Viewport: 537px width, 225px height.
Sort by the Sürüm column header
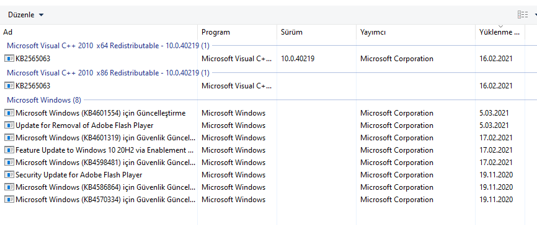tap(316, 32)
